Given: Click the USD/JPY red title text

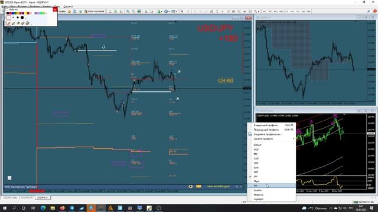Looking at the screenshot, I should 215,28.
